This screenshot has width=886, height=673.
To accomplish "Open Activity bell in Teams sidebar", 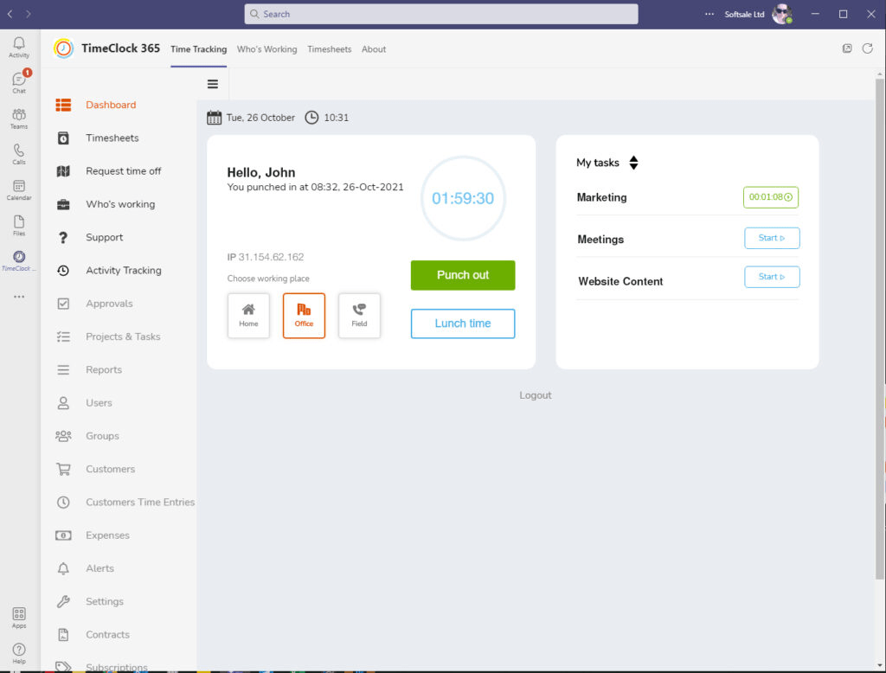I will 19,47.
